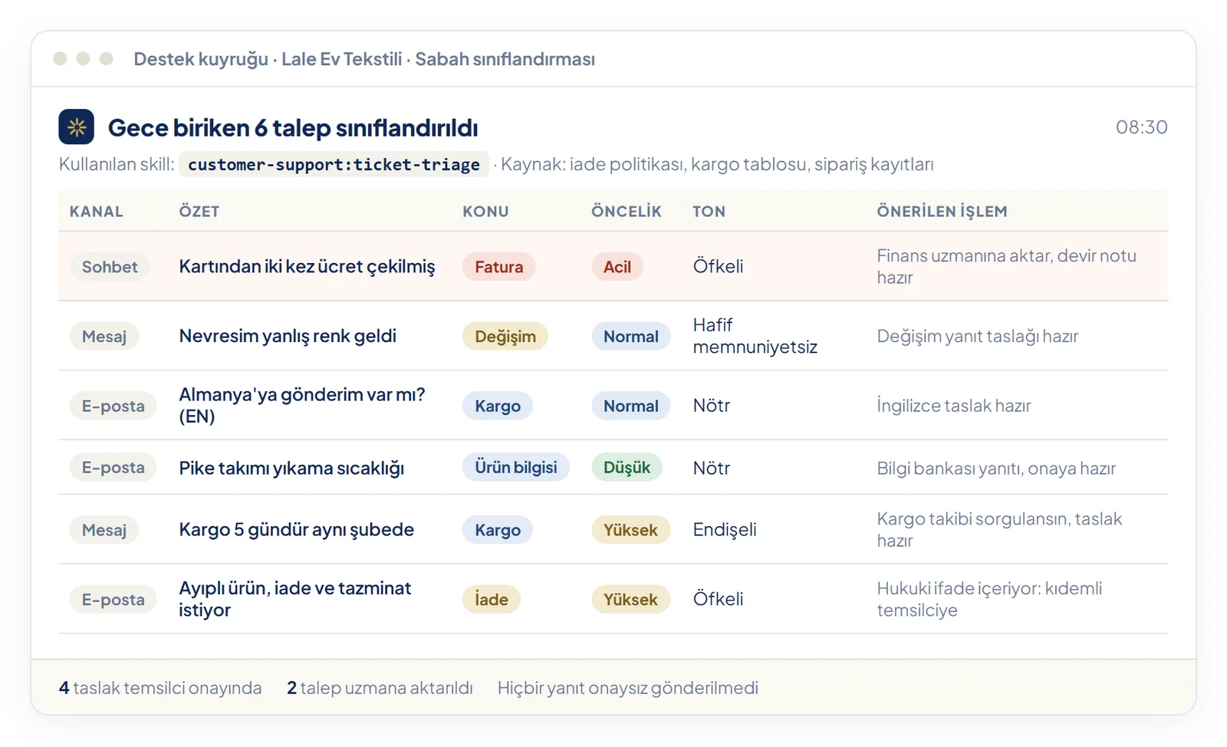Click 'Hiçbir yanıt onaysız gönderilmedi' note
Screen dimensions: 1227x747
click(627, 688)
